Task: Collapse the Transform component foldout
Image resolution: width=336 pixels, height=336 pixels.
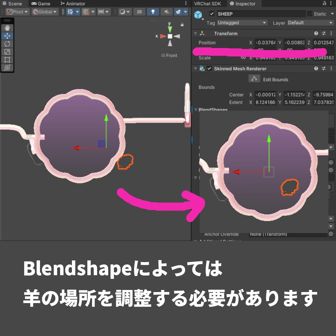Action: pos(196,33)
